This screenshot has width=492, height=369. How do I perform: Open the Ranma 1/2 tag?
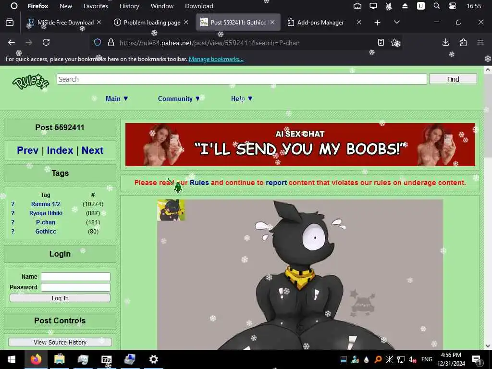click(x=46, y=204)
